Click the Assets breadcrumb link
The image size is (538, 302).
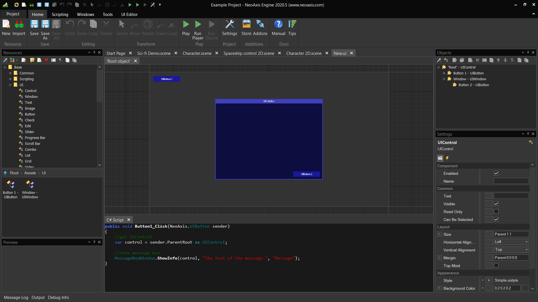tap(30, 173)
